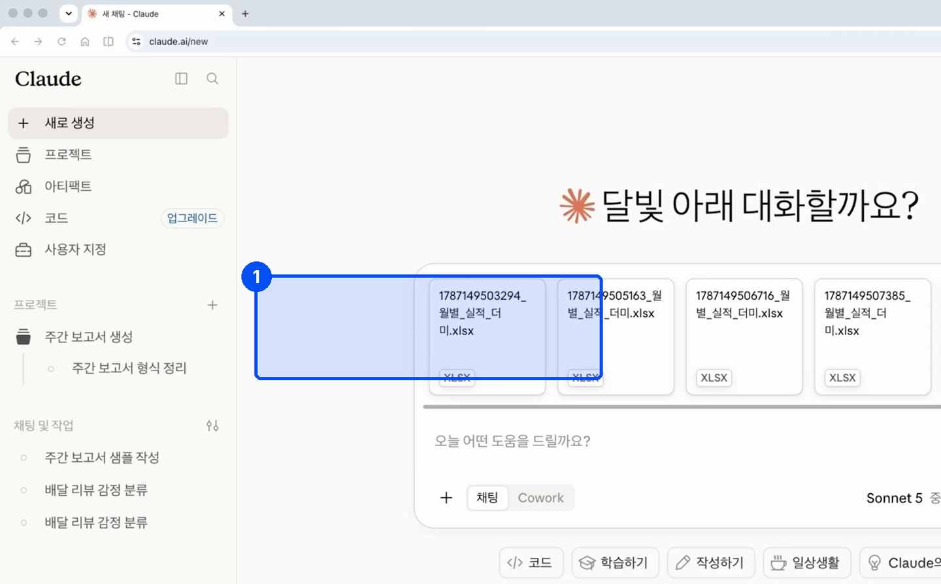
Task: Open 주간 보고서 형식 정리 chat
Action: tap(129, 368)
